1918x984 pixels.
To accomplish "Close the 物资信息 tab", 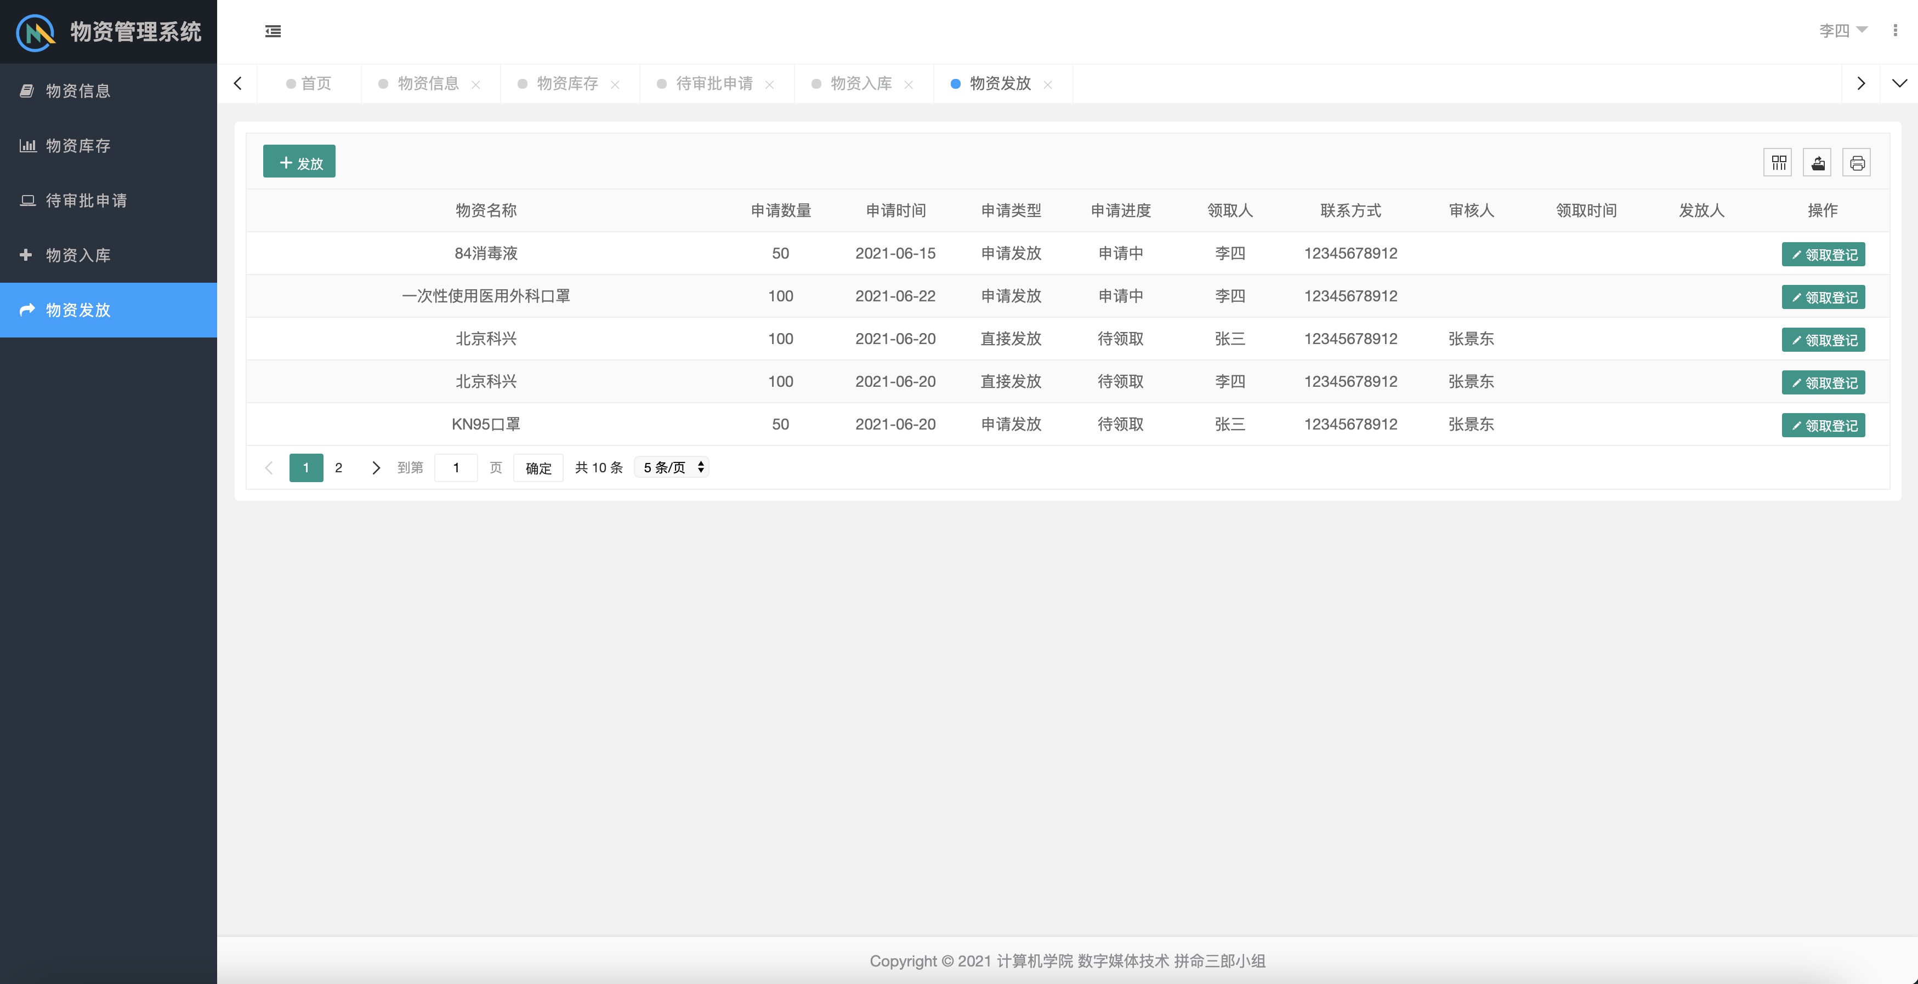I will coord(476,85).
